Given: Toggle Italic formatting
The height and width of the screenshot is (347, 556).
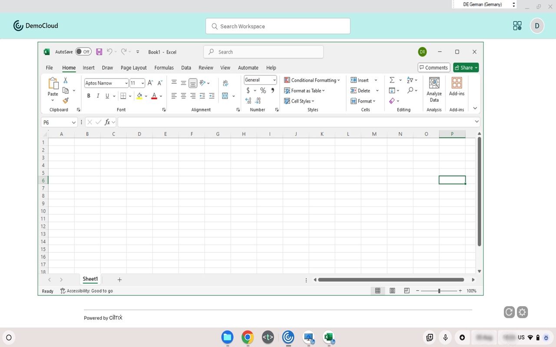Looking at the screenshot, I should (98, 96).
